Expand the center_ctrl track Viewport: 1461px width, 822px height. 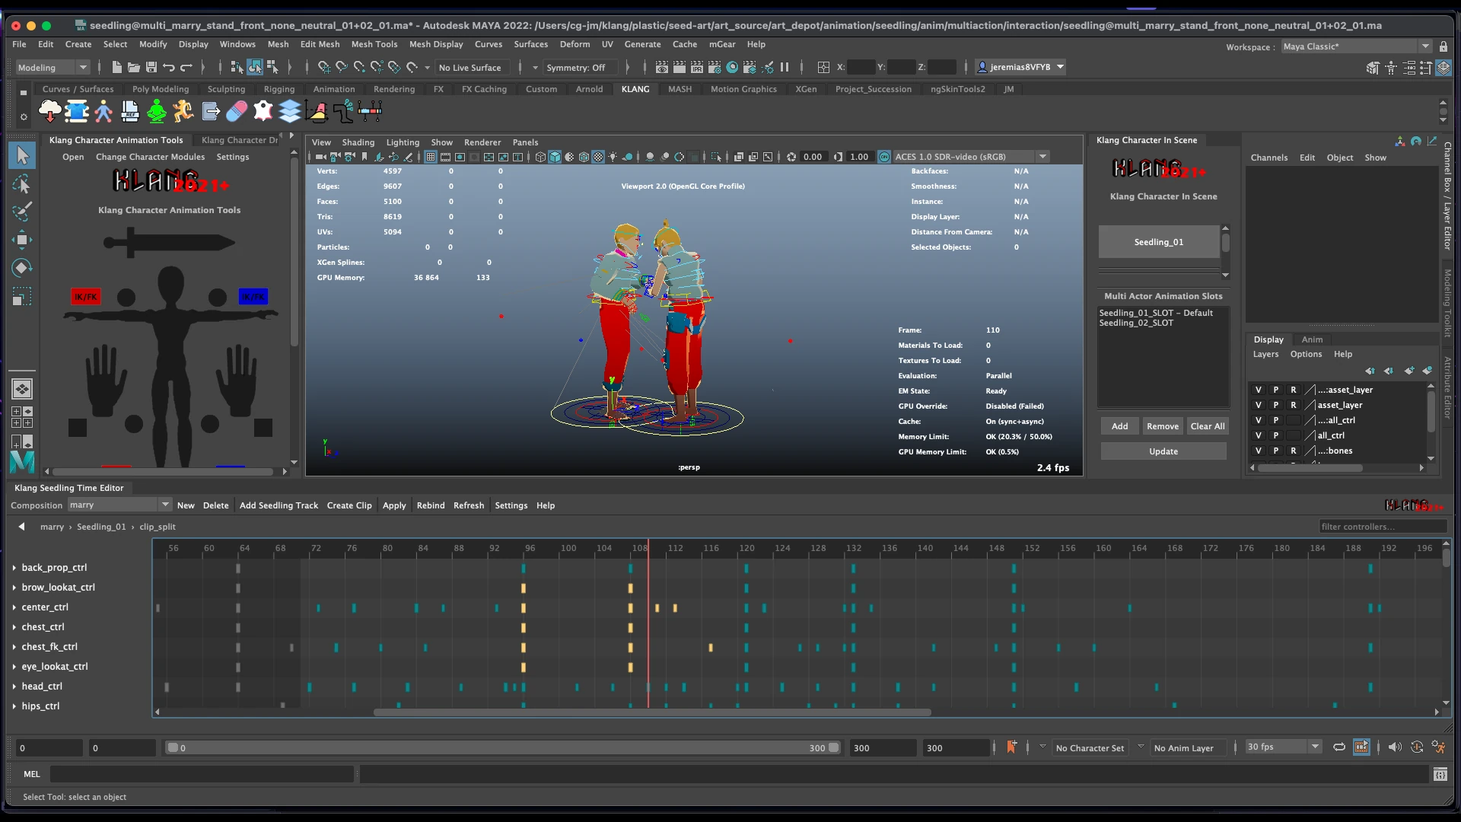[x=14, y=607]
